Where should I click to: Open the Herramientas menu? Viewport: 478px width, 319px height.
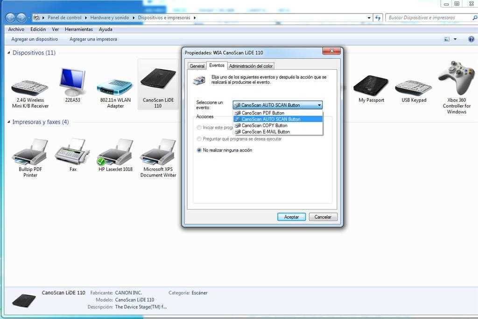point(78,29)
